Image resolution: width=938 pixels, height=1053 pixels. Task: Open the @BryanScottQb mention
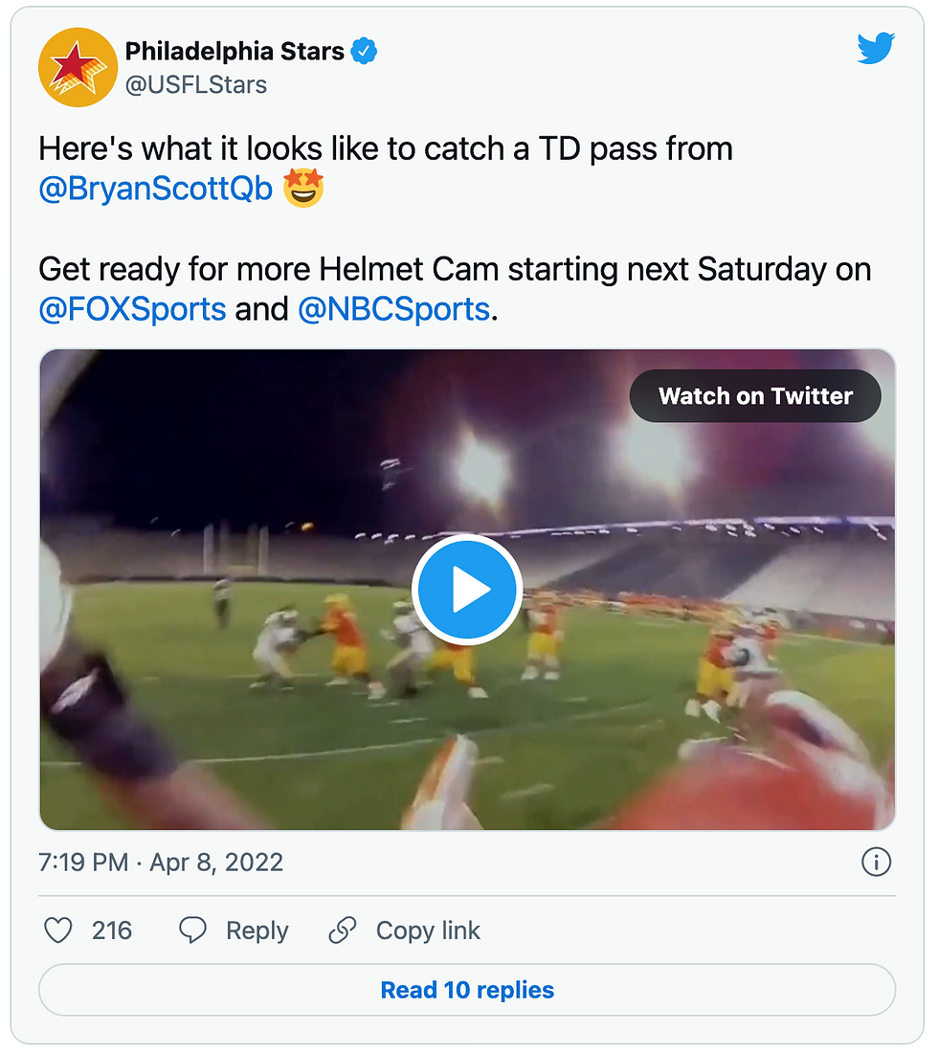[156, 189]
